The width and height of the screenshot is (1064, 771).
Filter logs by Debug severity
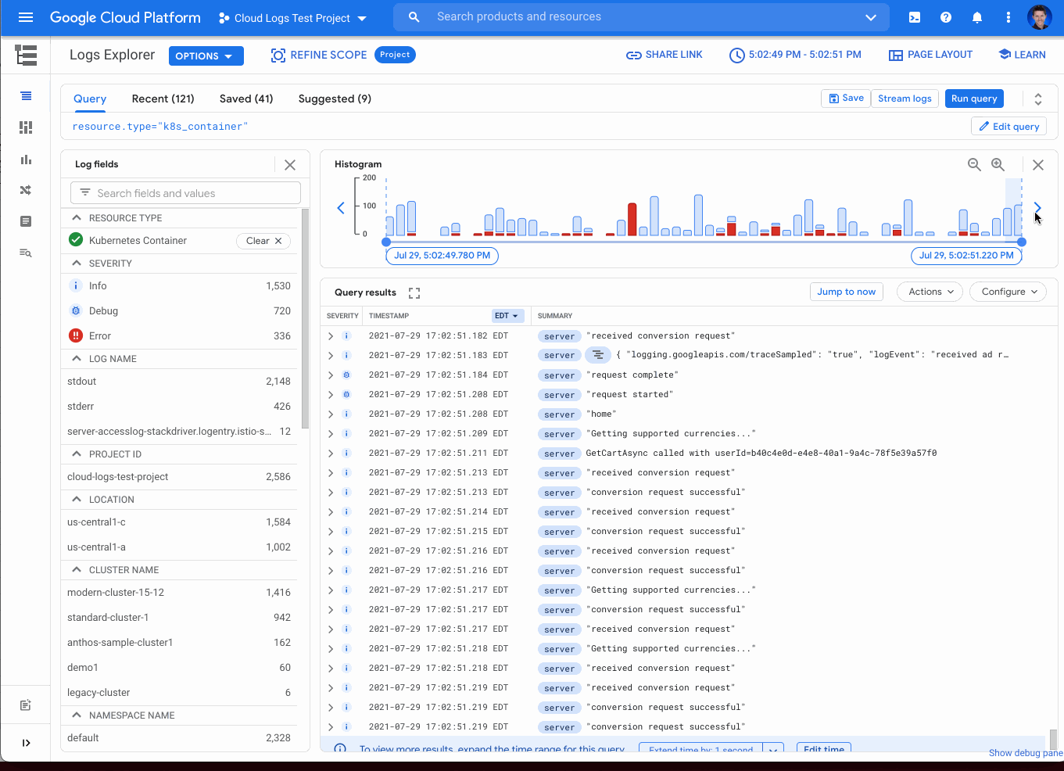pyautogui.click(x=180, y=311)
